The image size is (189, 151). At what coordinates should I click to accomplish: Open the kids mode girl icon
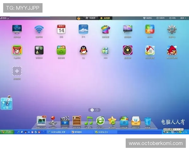17,50
